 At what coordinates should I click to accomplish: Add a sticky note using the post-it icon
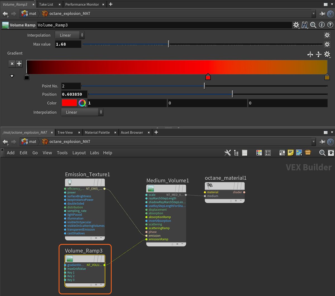291,153
